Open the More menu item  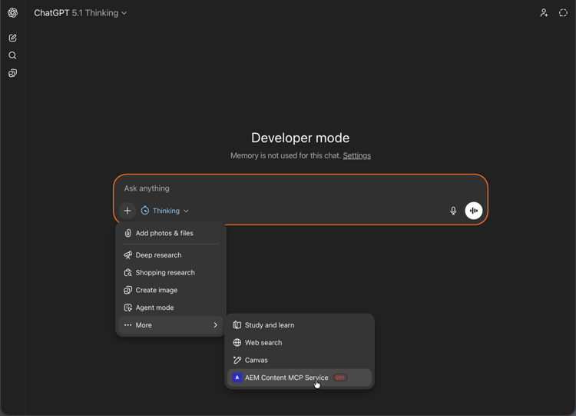point(170,325)
